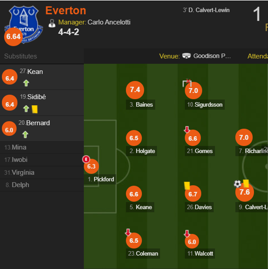
Task: Click the green substitution arrow under Kean
Action: [26, 83]
